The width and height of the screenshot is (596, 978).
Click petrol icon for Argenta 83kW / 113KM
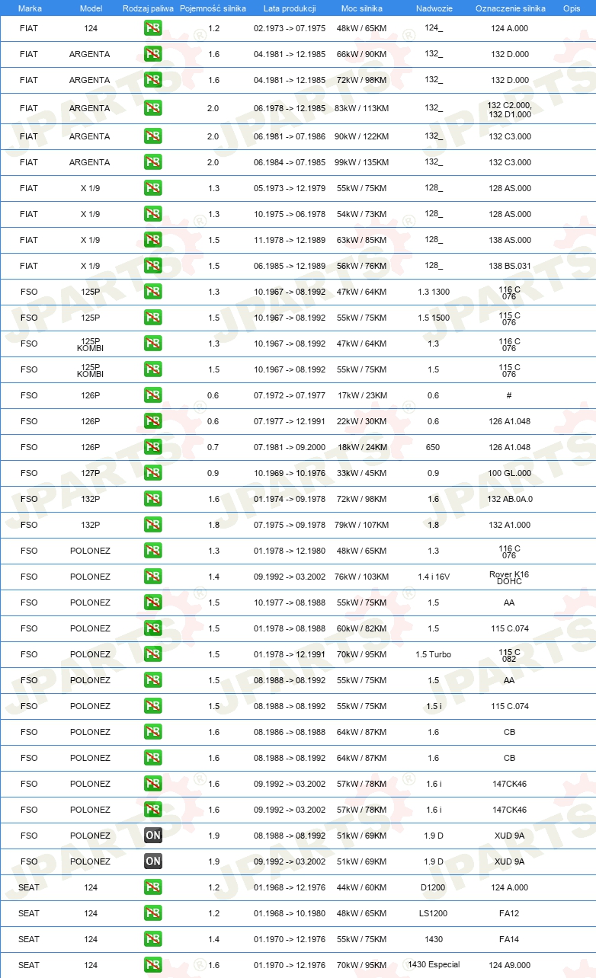click(x=152, y=108)
